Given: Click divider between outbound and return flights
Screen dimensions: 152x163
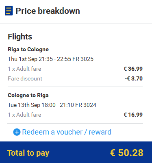Looking at the screenshot, I should (75, 87).
